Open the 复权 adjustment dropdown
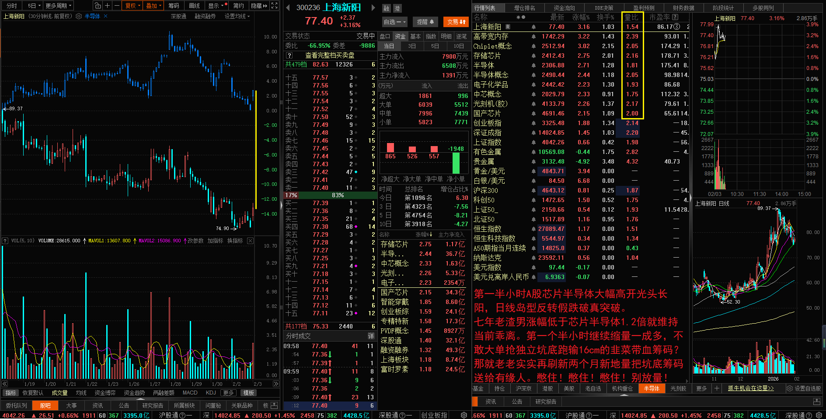 tap(133, 6)
